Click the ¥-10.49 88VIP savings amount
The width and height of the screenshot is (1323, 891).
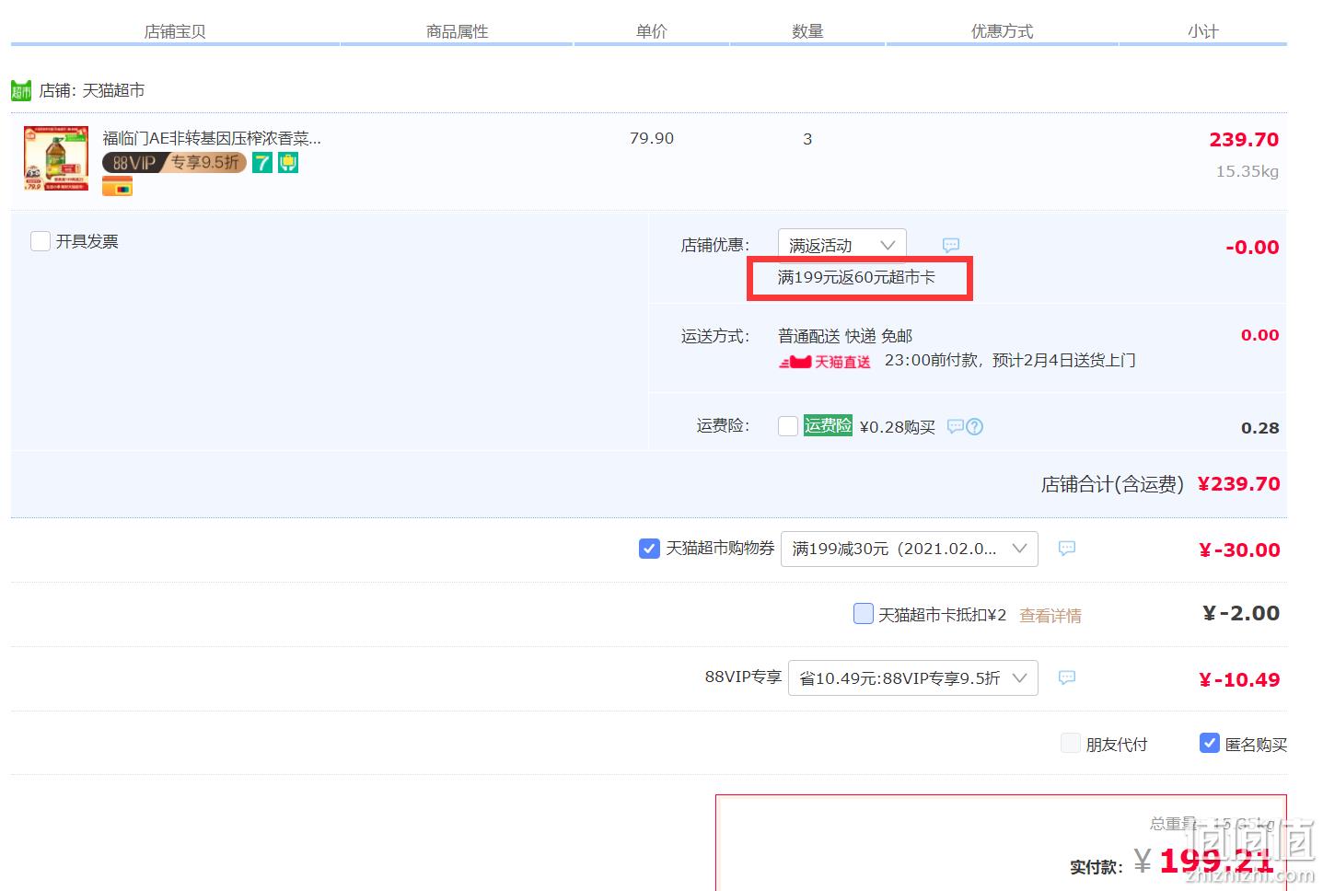tap(1239, 680)
